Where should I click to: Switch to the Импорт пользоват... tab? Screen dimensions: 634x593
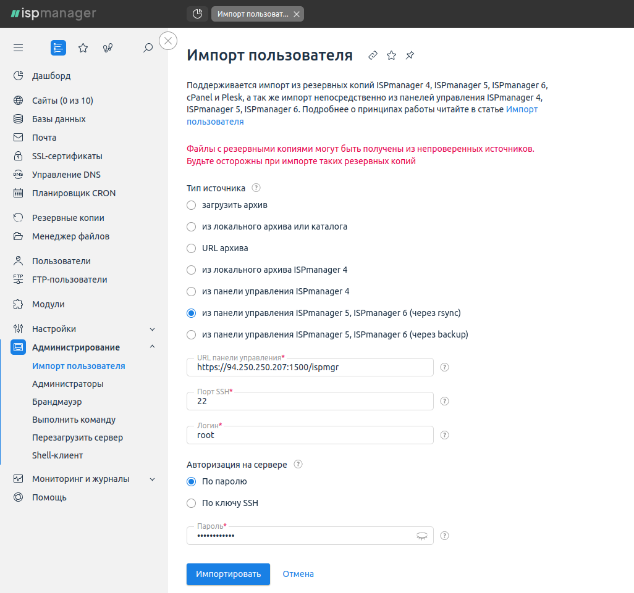pos(253,14)
